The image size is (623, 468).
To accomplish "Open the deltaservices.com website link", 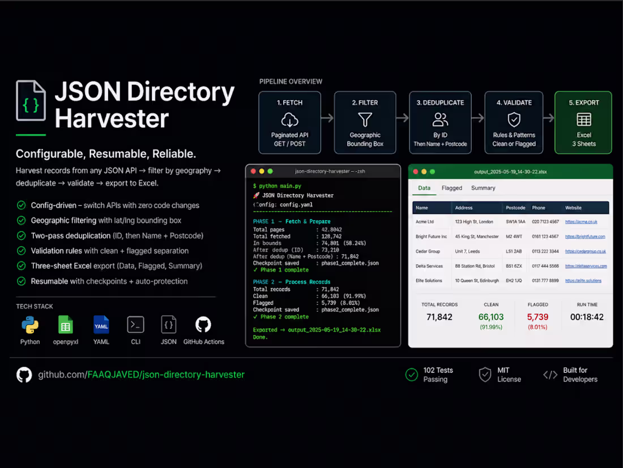I will coord(586,266).
